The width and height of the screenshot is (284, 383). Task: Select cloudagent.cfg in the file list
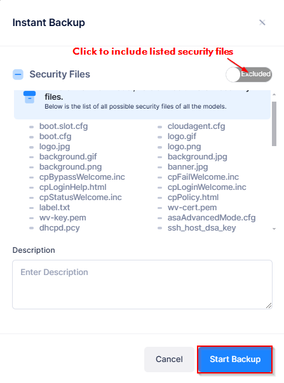pos(196,126)
